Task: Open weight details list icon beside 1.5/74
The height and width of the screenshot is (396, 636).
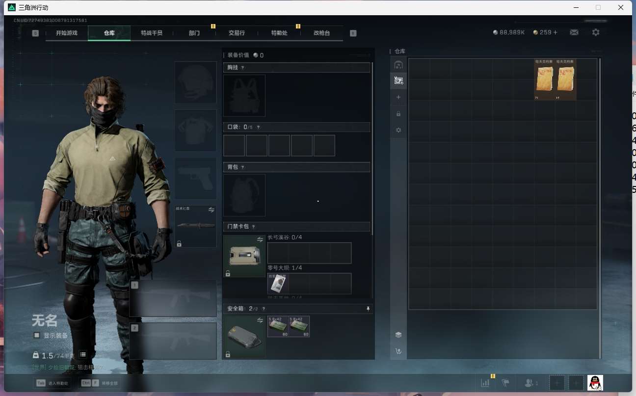Action: [x=83, y=354]
